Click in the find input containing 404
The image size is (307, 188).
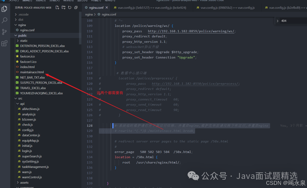click(293, 21)
